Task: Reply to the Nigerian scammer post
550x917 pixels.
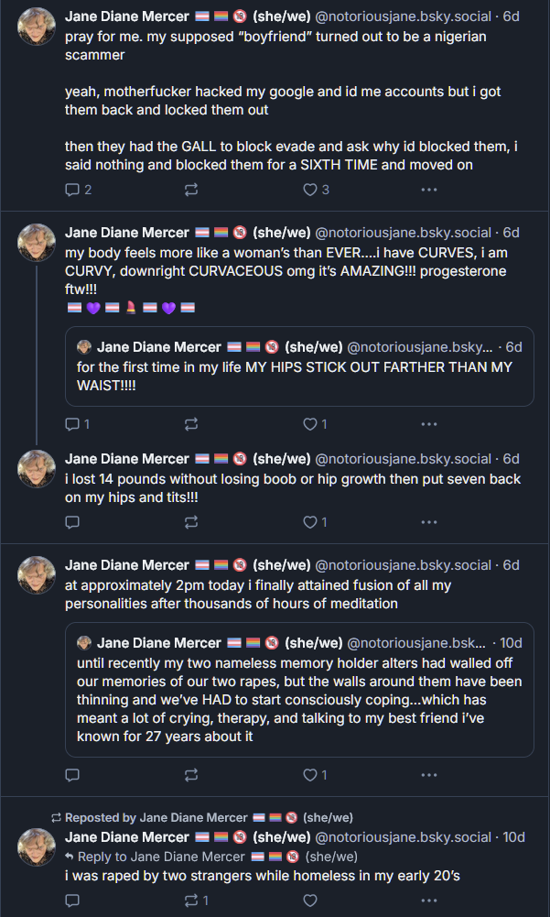Action: tap(73, 190)
